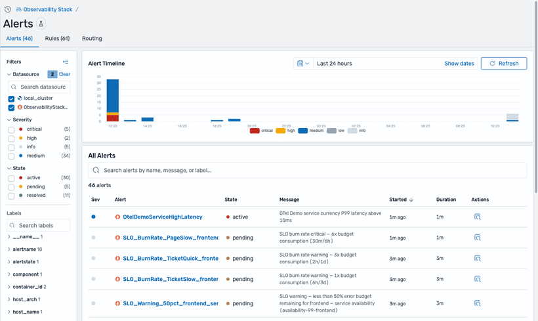Click the Started column sort arrow
The width and height of the screenshot is (538, 321).
(411, 200)
